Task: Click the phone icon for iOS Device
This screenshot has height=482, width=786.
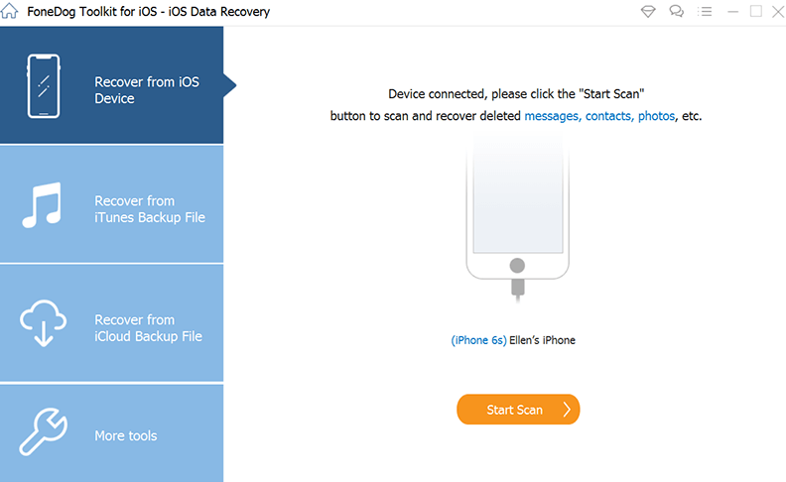Action: click(43, 88)
